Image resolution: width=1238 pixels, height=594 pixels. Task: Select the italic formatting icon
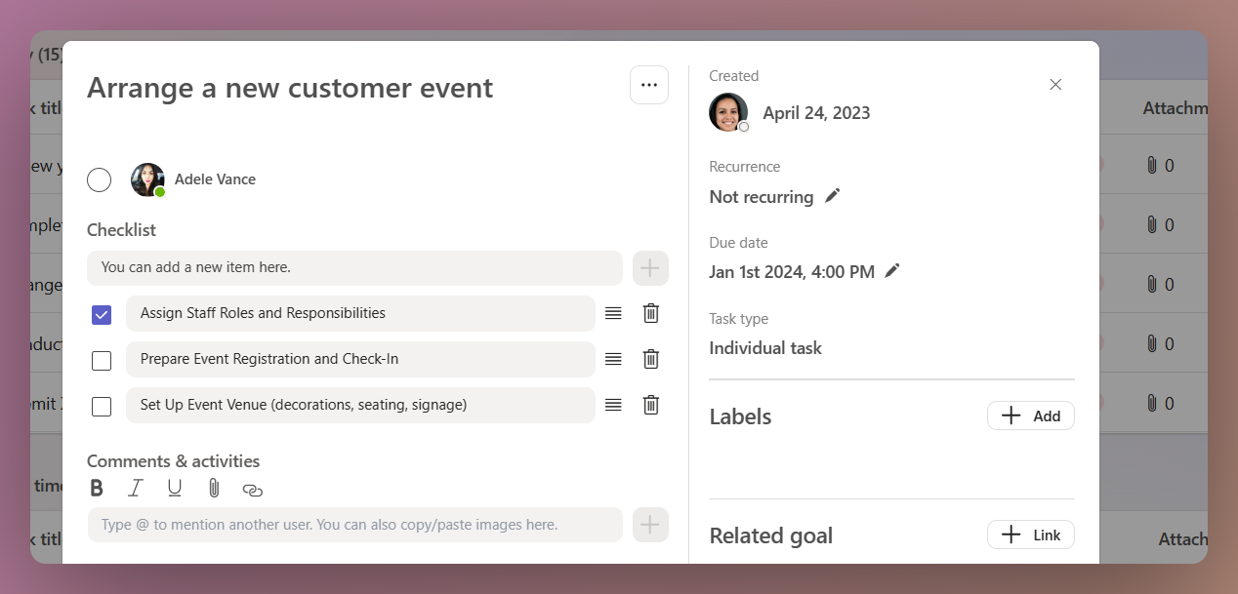tap(135, 488)
